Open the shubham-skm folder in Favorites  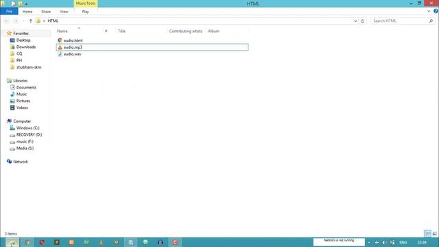(29, 67)
